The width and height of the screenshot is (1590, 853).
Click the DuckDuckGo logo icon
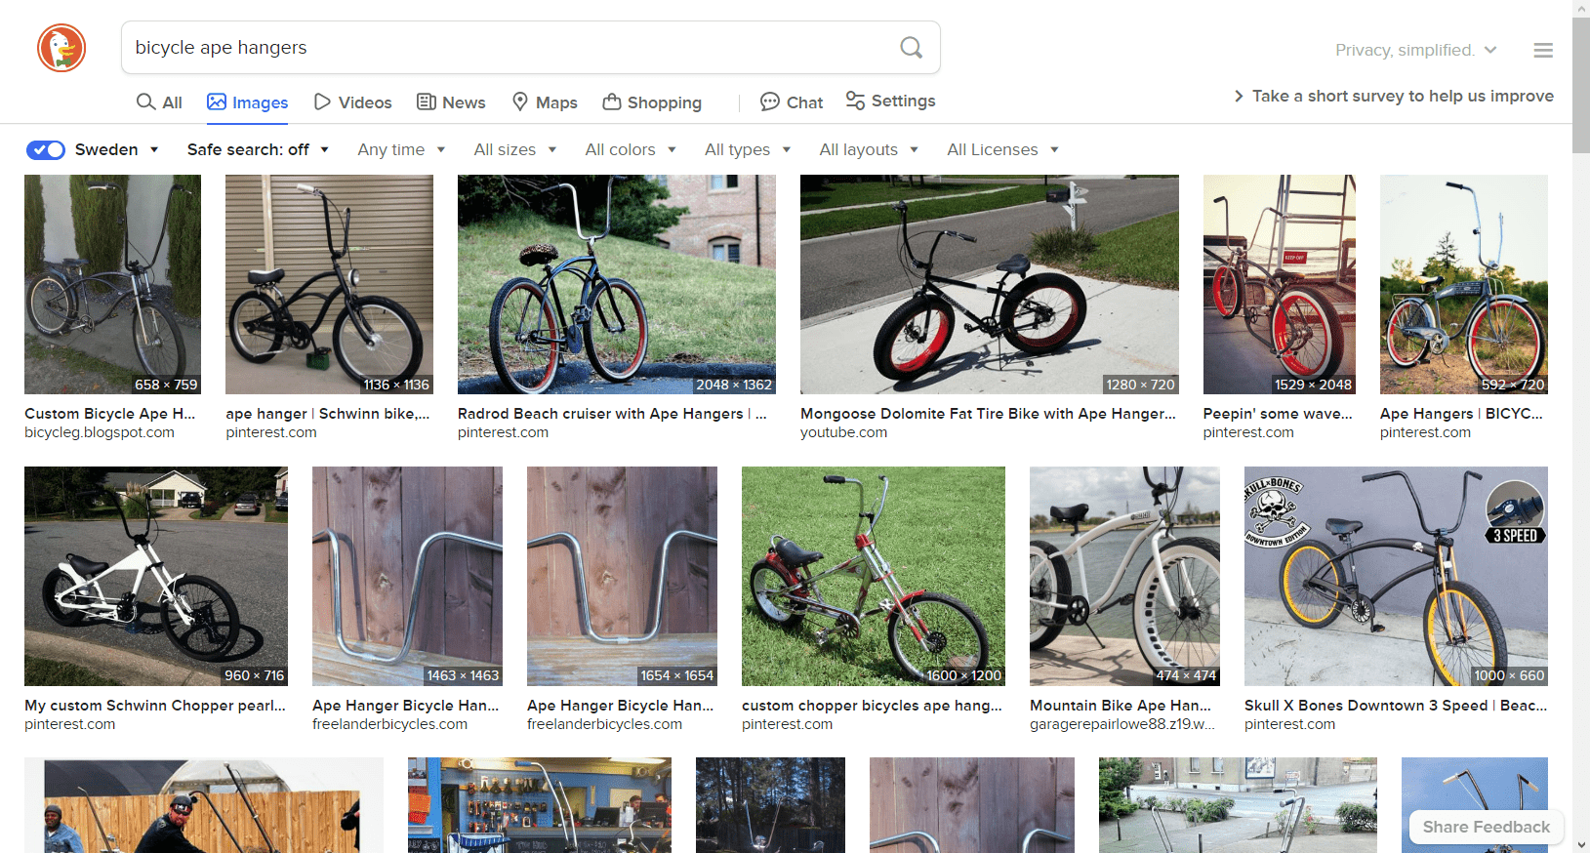click(61, 48)
